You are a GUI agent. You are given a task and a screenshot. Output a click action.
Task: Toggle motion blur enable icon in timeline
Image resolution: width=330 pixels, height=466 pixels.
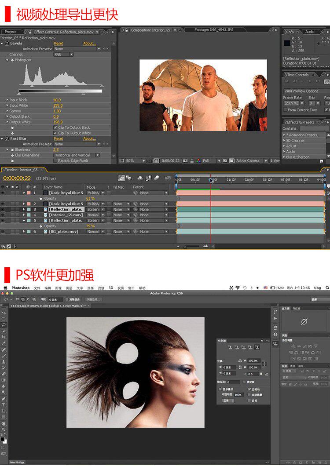tap(157, 178)
